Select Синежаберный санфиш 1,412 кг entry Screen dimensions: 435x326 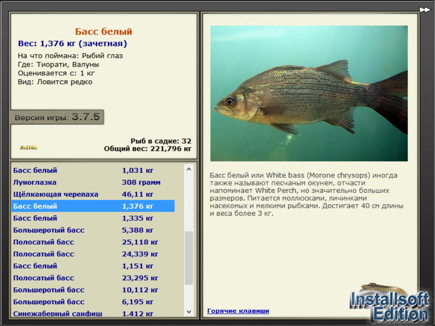[93, 313]
